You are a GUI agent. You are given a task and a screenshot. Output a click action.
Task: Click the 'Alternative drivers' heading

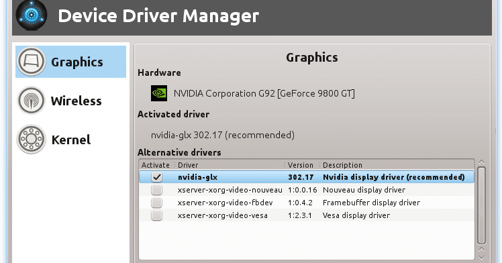(x=179, y=152)
